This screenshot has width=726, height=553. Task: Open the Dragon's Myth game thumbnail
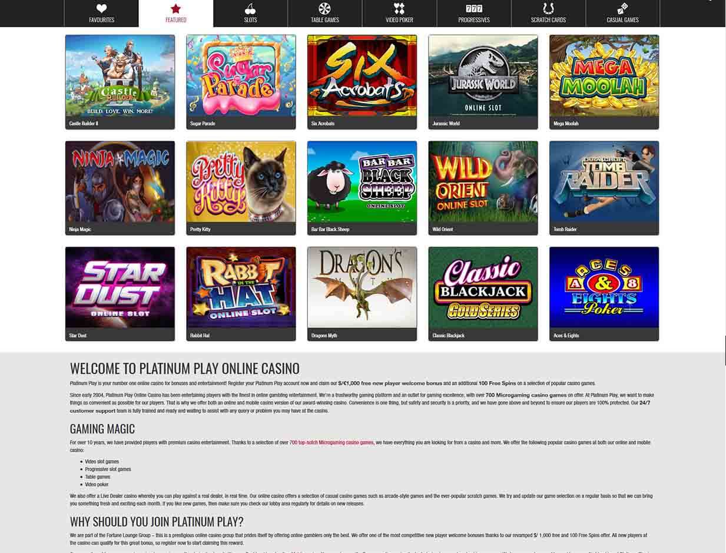click(362, 288)
